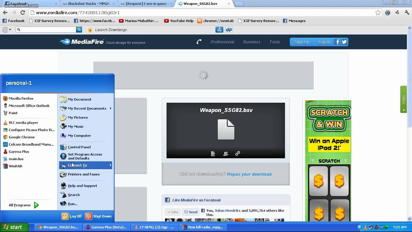Open main.lua file shortcut
The height and width of the screenshot is (232, 412).
[13, 159]
